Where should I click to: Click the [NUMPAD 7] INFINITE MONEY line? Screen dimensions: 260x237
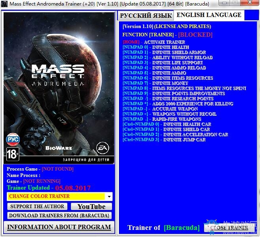[155, 83]
